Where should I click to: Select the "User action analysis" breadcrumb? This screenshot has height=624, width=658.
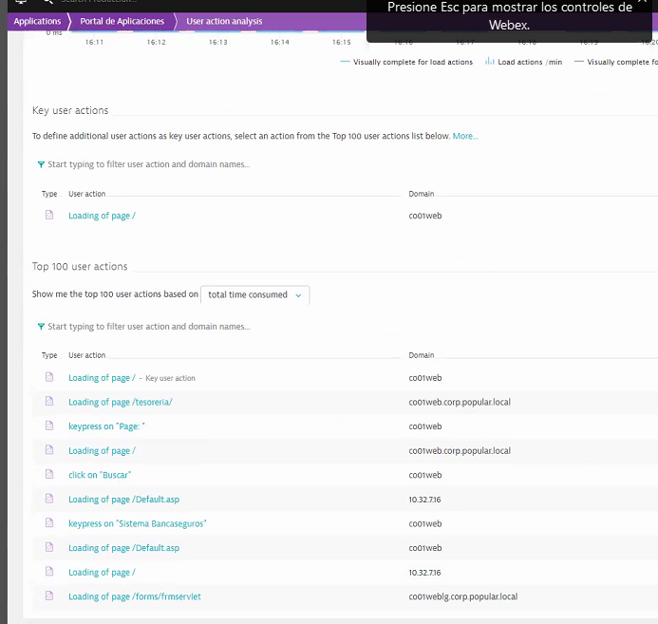pyautogui.click(x=223, y=21)
